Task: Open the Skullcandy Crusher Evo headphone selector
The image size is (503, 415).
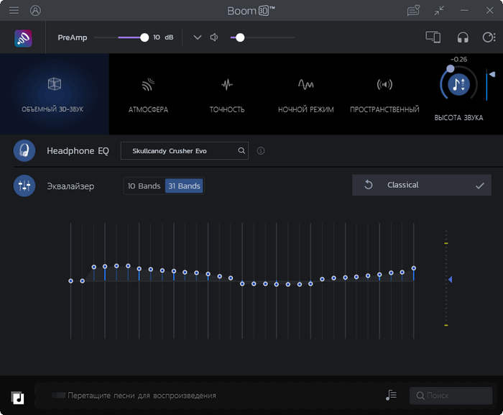Action: [185, 150]
